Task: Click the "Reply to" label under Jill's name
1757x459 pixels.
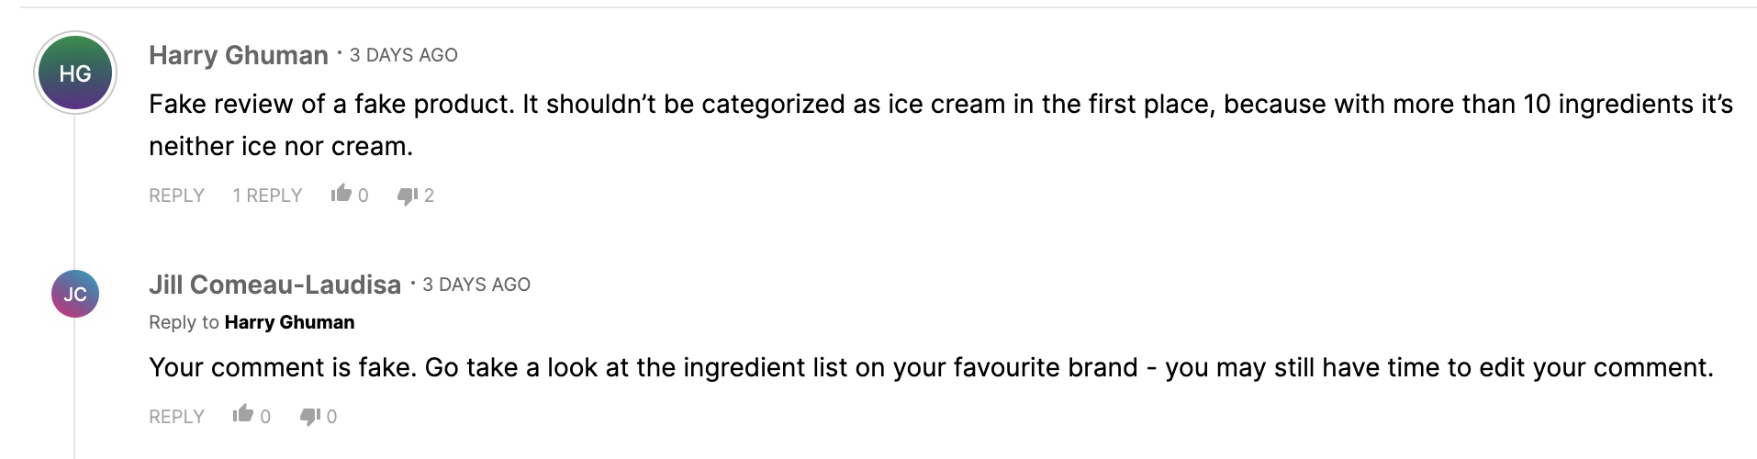Action: point(184,322)
